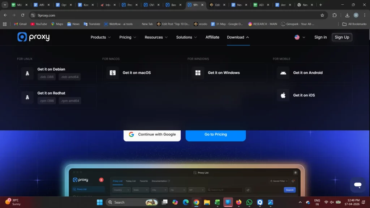This screenshot has width=370, height=208.
Task: Open the Maps bookmark
Action: click(57, 24)
